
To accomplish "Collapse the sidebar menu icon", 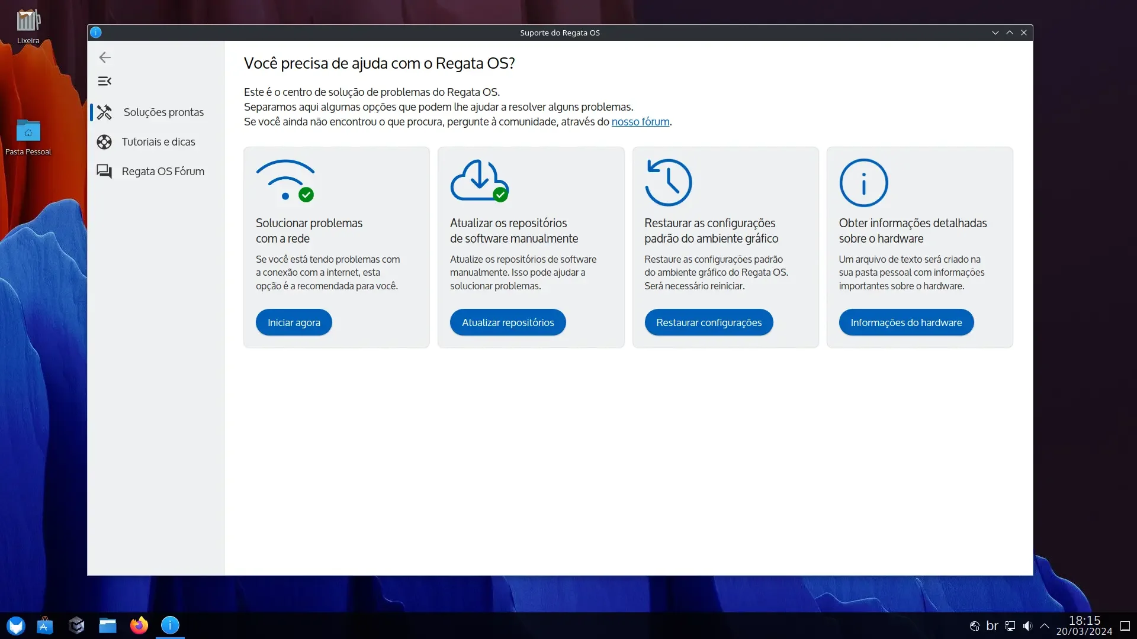I will (x=105, y=81).
